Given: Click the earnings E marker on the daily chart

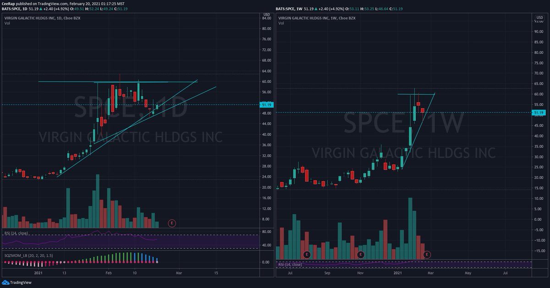Looking at the screenshot, I should click(172, 223).
